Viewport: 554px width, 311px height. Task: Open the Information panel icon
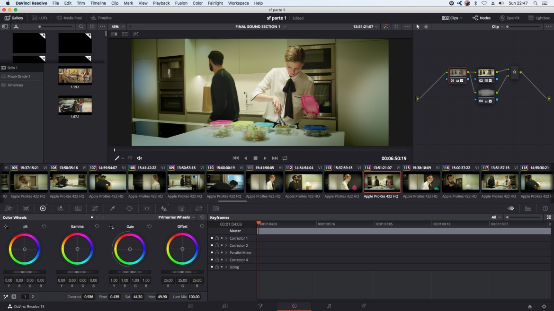pyautogui.click(x=545, y=208)
